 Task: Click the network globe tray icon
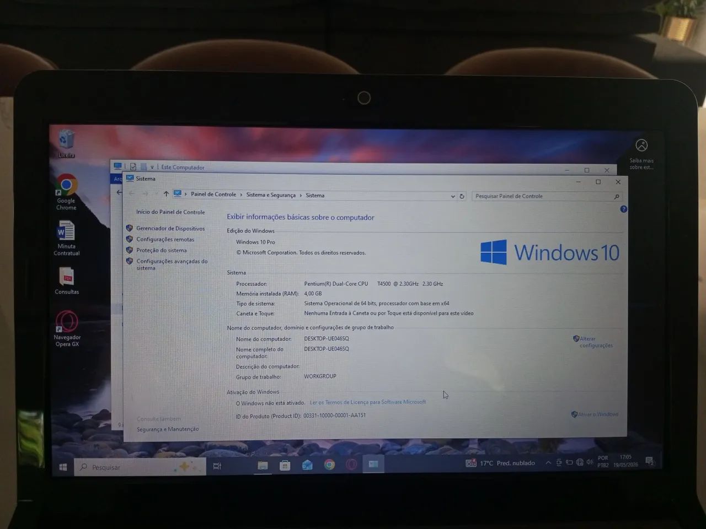pos(580,462)
